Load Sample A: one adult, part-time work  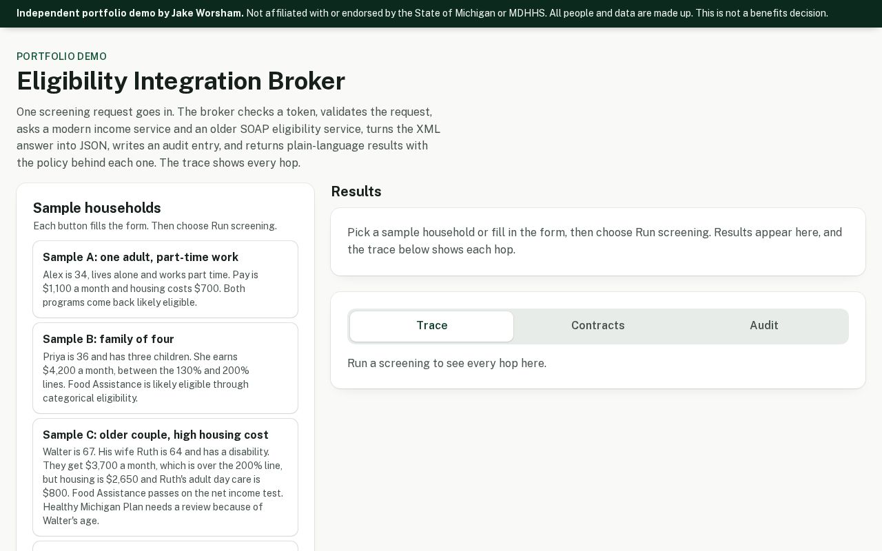(165, 279)
